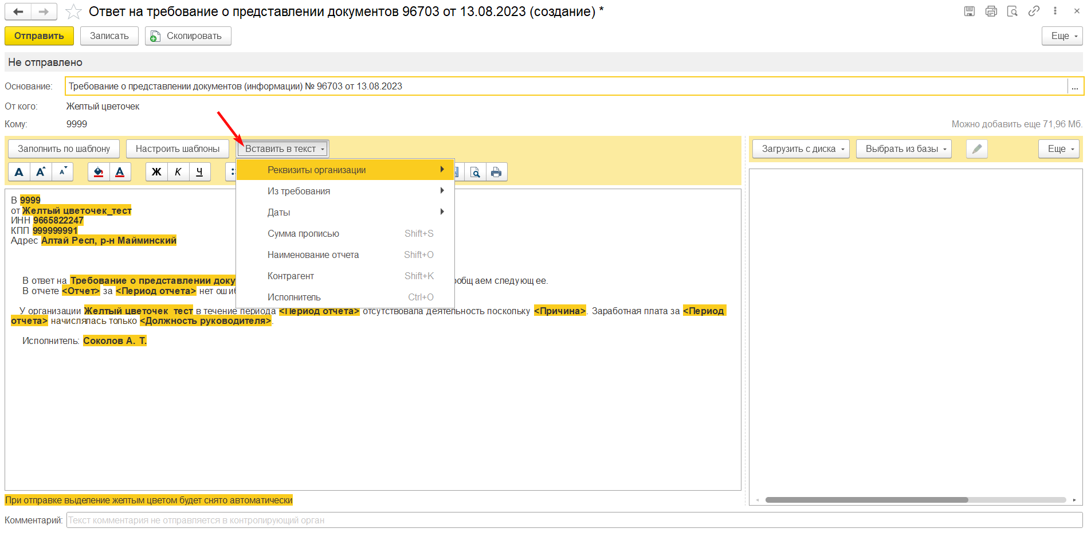The image size is (1091, 536).
Task: Click the Комментарий input field
Action: (574, 521)
